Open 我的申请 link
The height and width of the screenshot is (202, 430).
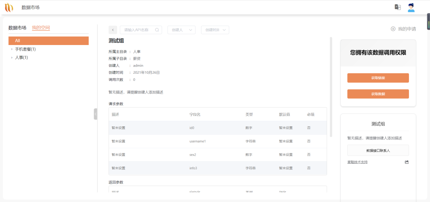[407, 29]
